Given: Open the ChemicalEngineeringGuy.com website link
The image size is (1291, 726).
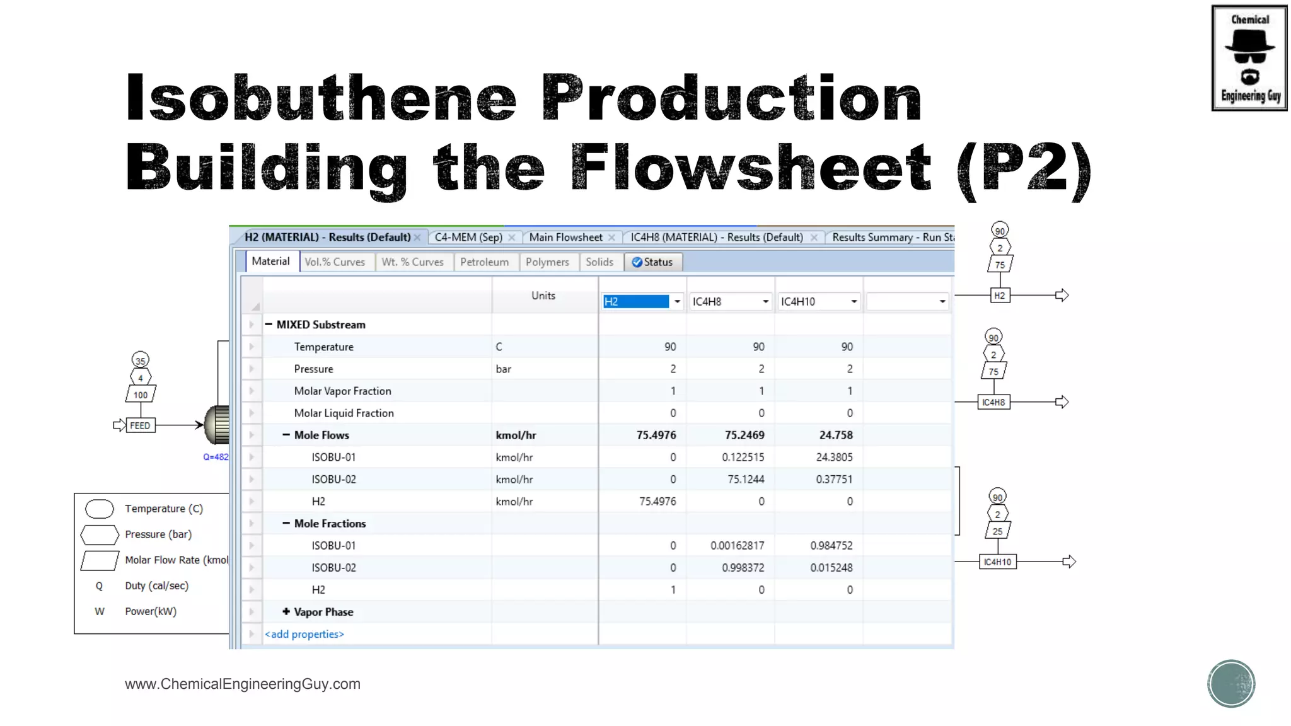Looking at the screenshot, I should coord(243,684).
